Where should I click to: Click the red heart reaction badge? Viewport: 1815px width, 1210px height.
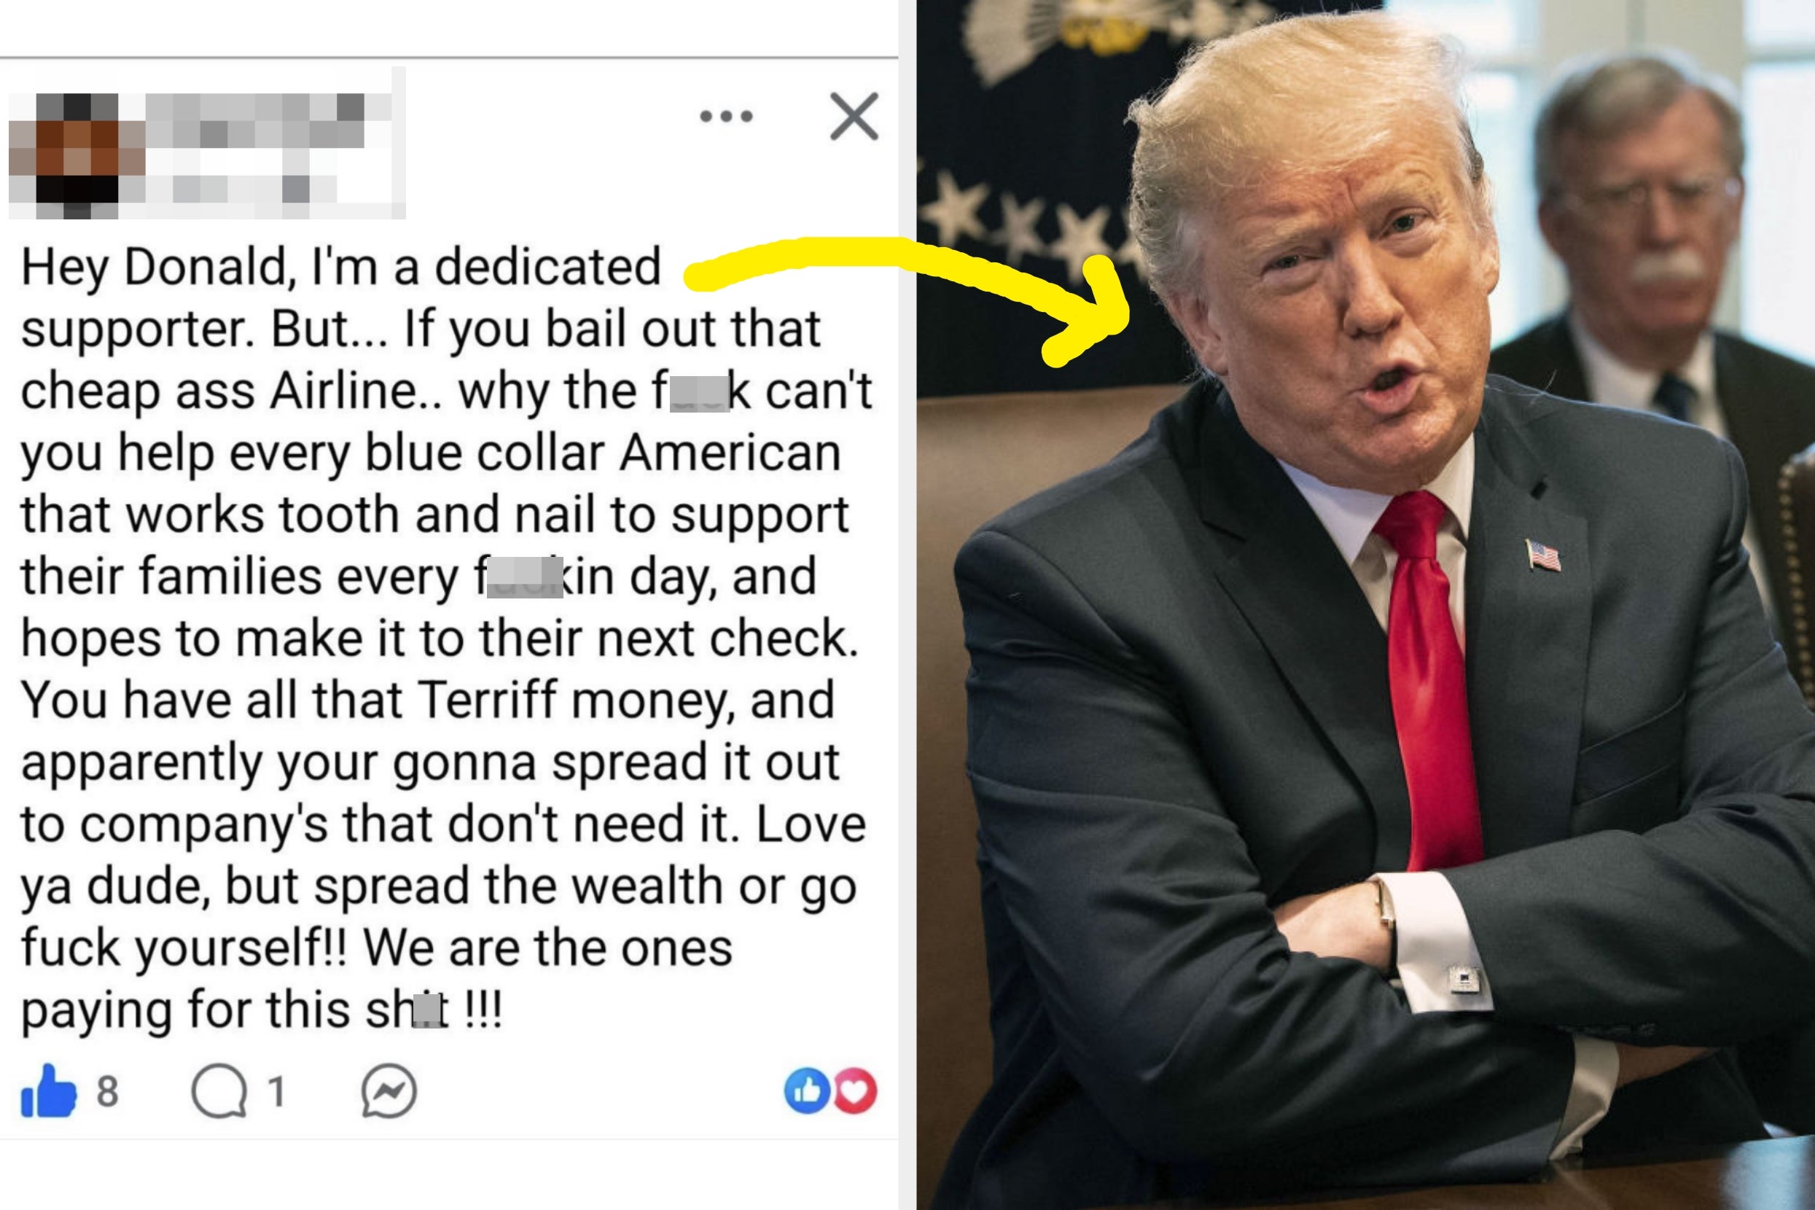pyautogui.click(x=855, y=1091)
